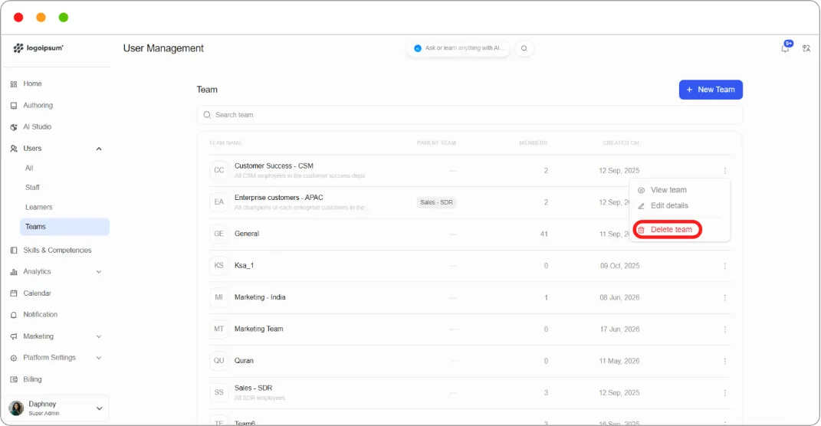Click the Search team input field

(470, 115)
